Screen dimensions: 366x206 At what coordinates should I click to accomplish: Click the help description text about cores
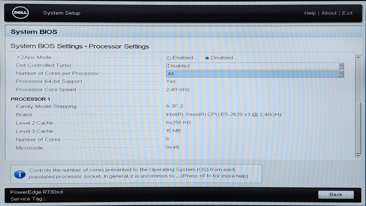click(139, 173)
